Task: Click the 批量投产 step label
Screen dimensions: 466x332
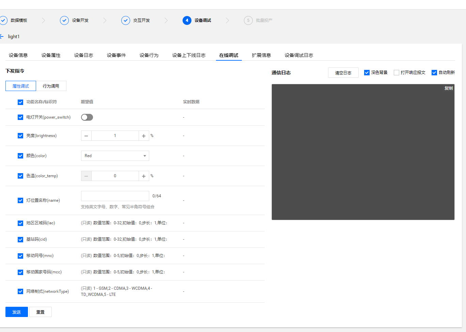Action: click(x=264, y=20)
